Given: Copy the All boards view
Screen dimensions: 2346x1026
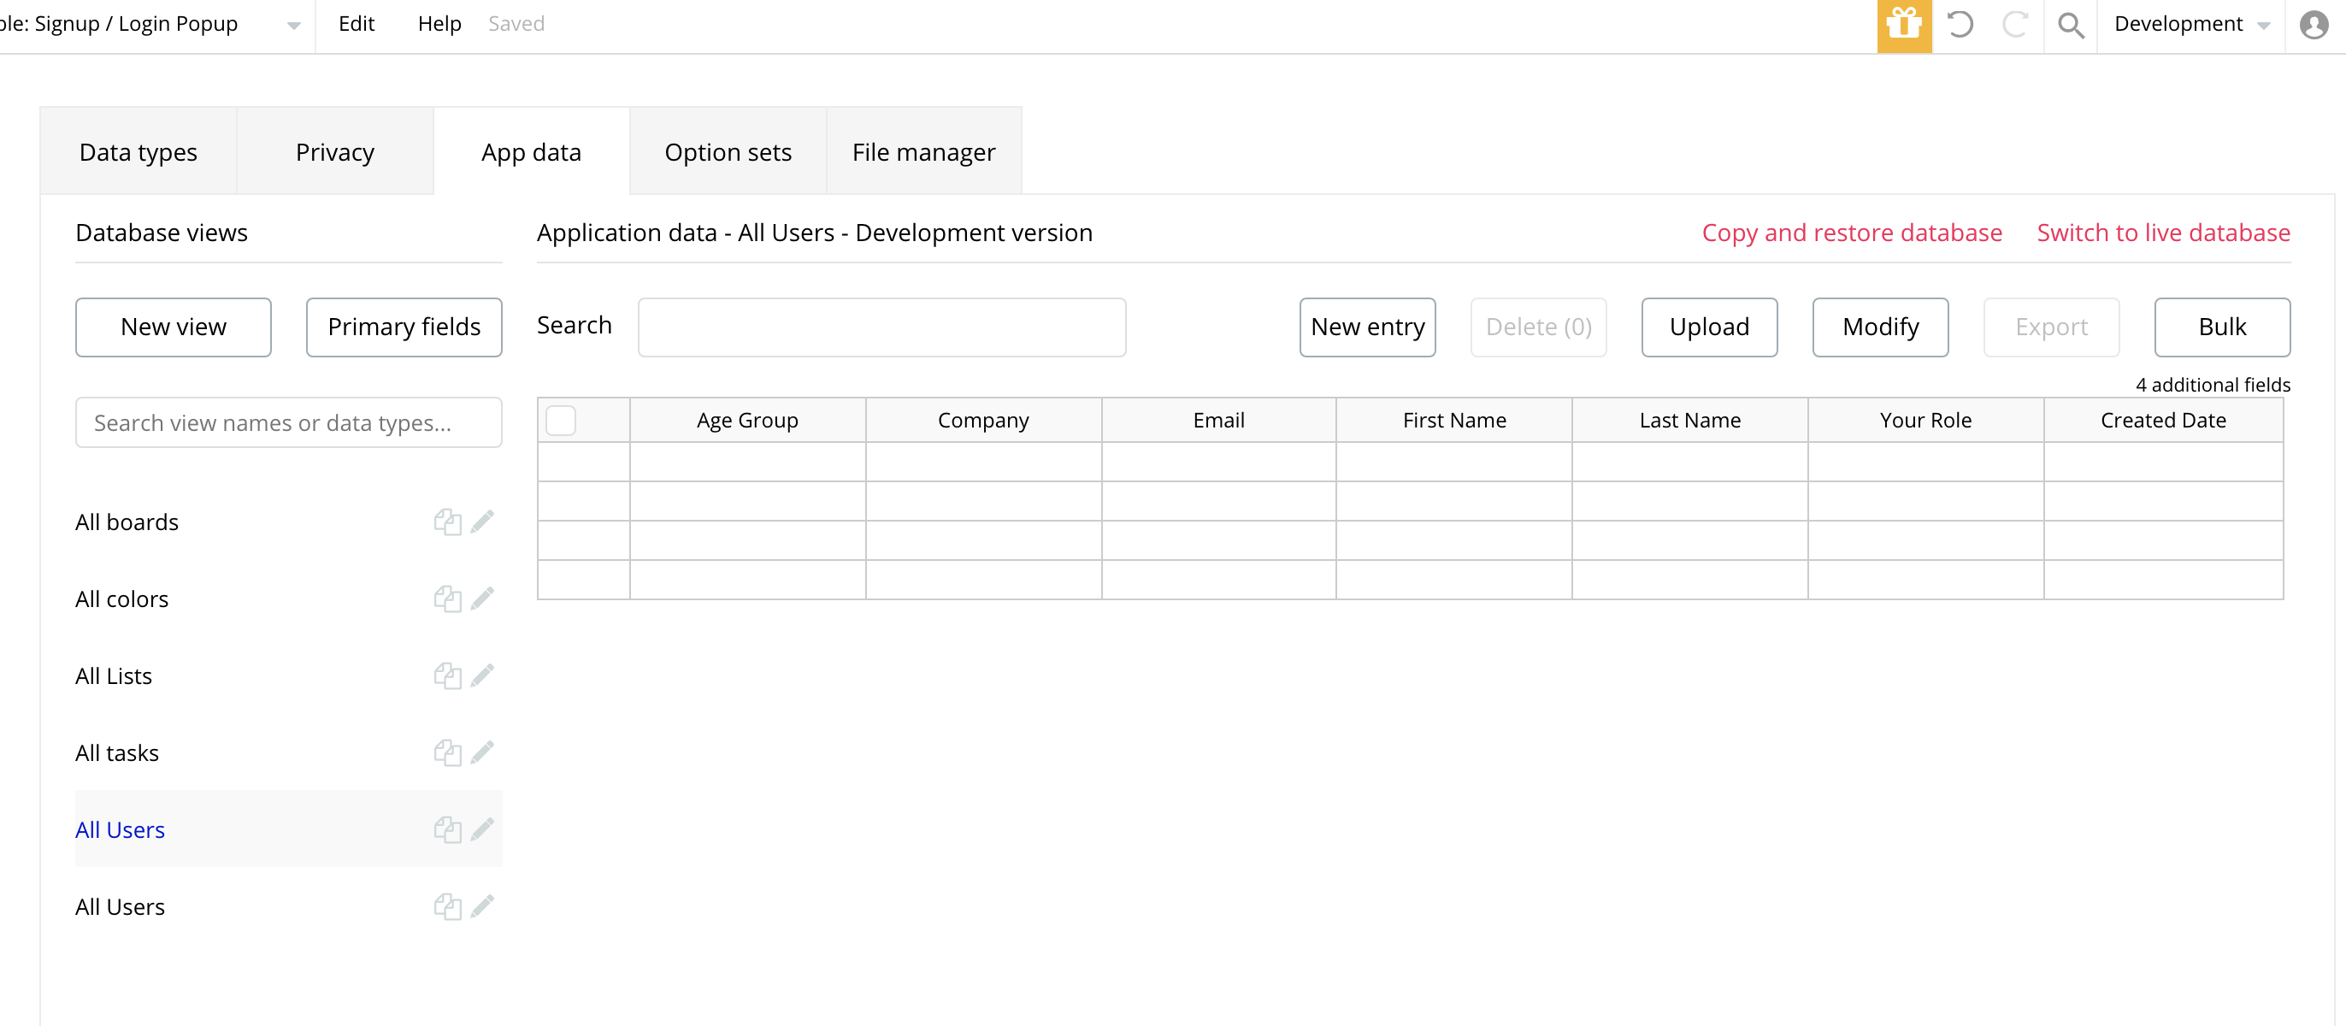Looking at the screenshot, I should pos(447,522).
